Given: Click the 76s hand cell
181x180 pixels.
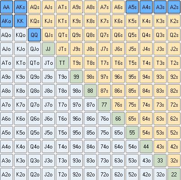Looking at the screenshot, I should click(x=118, y=104).
